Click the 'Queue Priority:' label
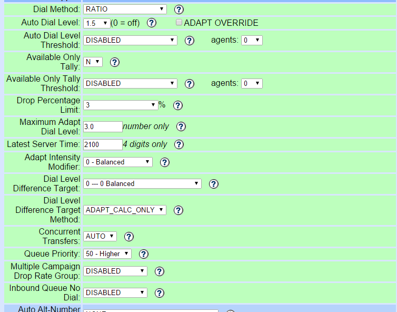This screenshot has height=312, width=397. tap(52, 253)
